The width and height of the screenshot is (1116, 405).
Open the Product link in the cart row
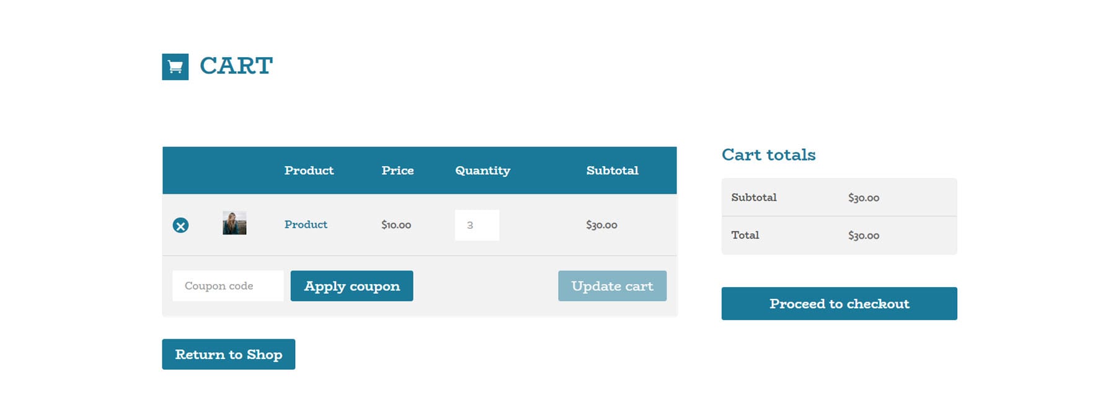point(306,225)
